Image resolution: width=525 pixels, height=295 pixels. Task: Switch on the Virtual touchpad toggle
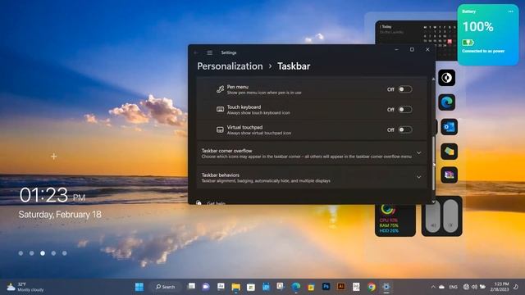(404, 129)
